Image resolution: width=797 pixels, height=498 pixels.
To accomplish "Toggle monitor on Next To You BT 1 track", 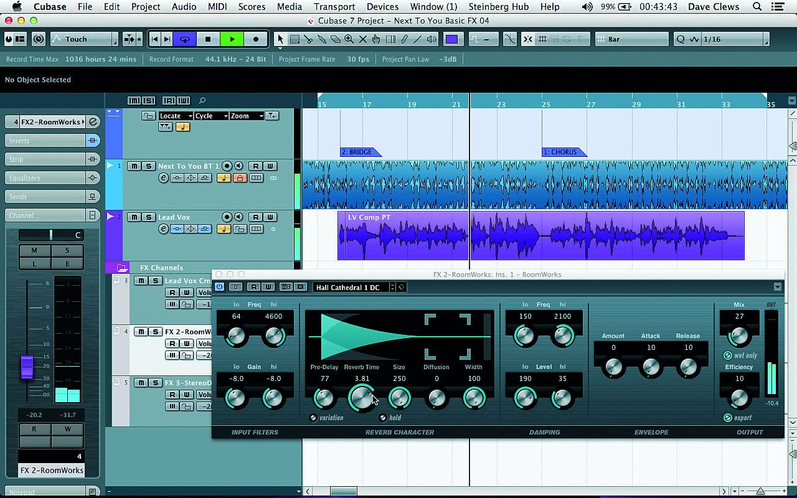I will 238,166.
